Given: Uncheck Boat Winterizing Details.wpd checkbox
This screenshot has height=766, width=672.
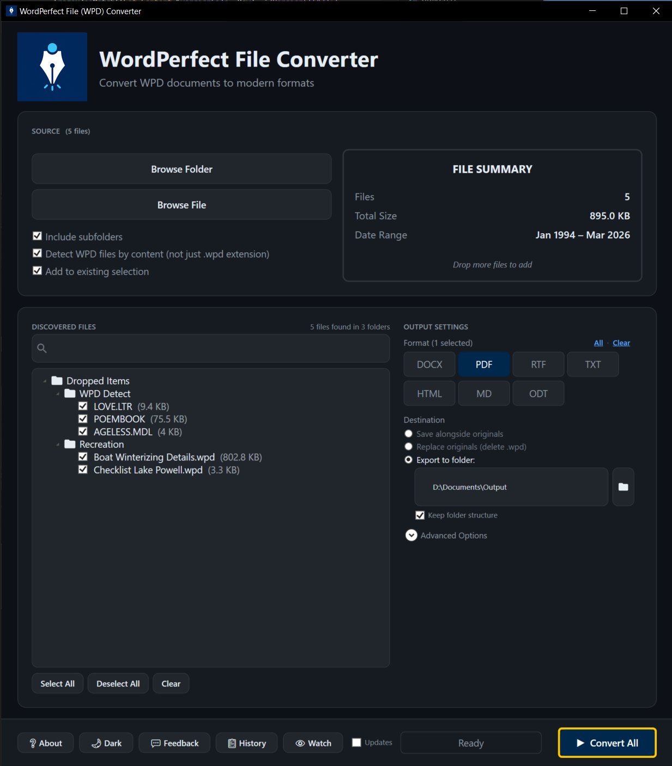Looking at the screenshot, I should coord(83,457).
